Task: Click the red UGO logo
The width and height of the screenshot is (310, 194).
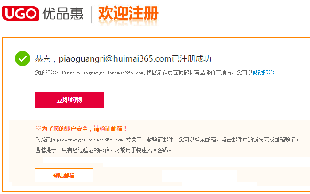Action: coord(20,14)
